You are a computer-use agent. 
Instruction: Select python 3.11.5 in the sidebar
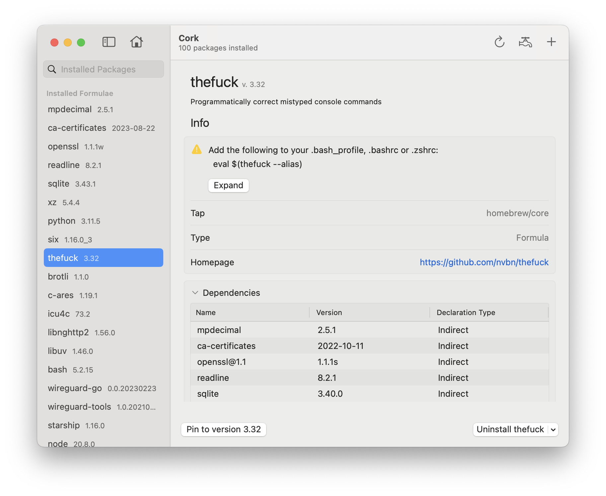(x=74, y=221)
